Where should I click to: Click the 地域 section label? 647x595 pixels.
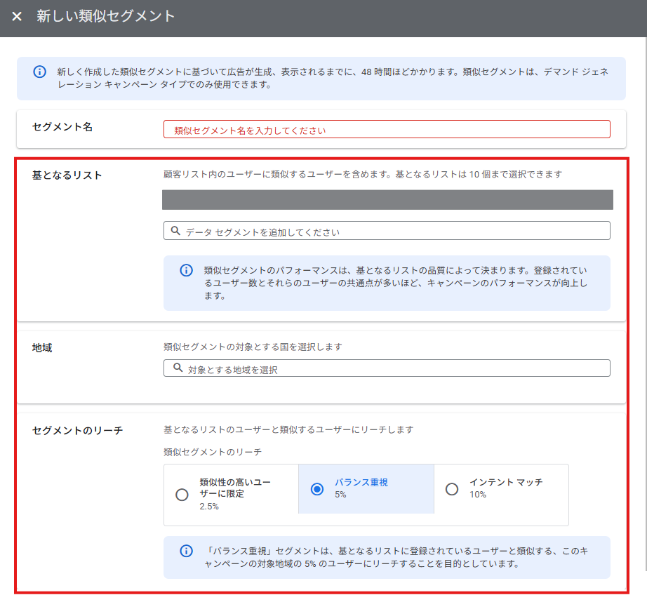coord(42,347)
